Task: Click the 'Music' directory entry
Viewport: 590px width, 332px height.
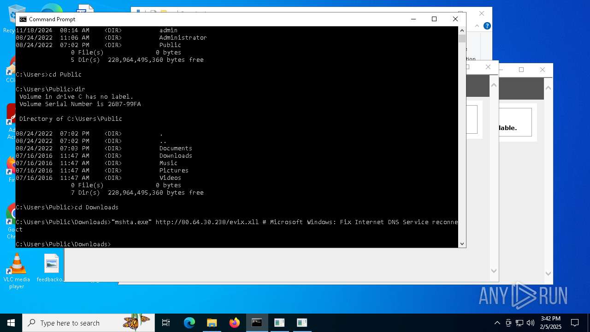Action: [x=168, y=163]
